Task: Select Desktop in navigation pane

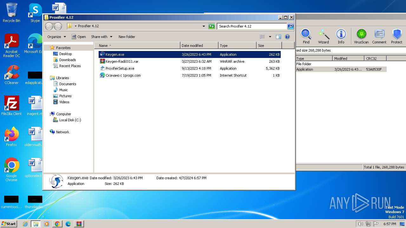Action: pyautogui.click(x=65, y=54)
